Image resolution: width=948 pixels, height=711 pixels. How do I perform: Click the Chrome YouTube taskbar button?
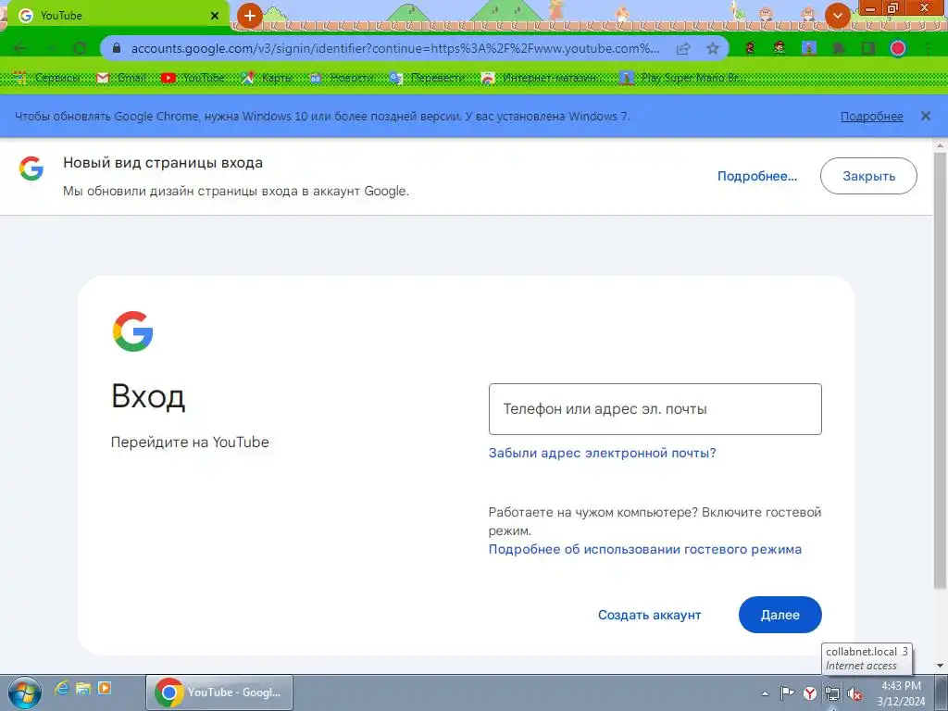coord(219,692)
